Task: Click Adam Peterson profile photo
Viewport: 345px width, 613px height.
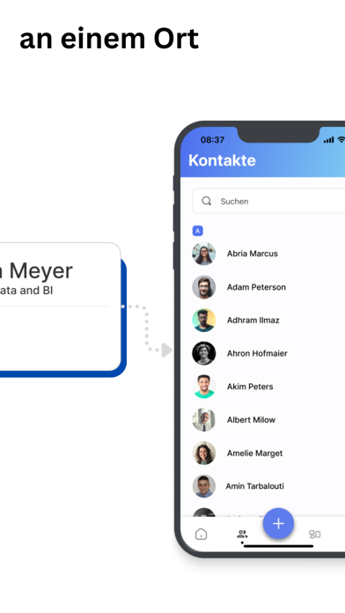Action: [x=204, y=287]
